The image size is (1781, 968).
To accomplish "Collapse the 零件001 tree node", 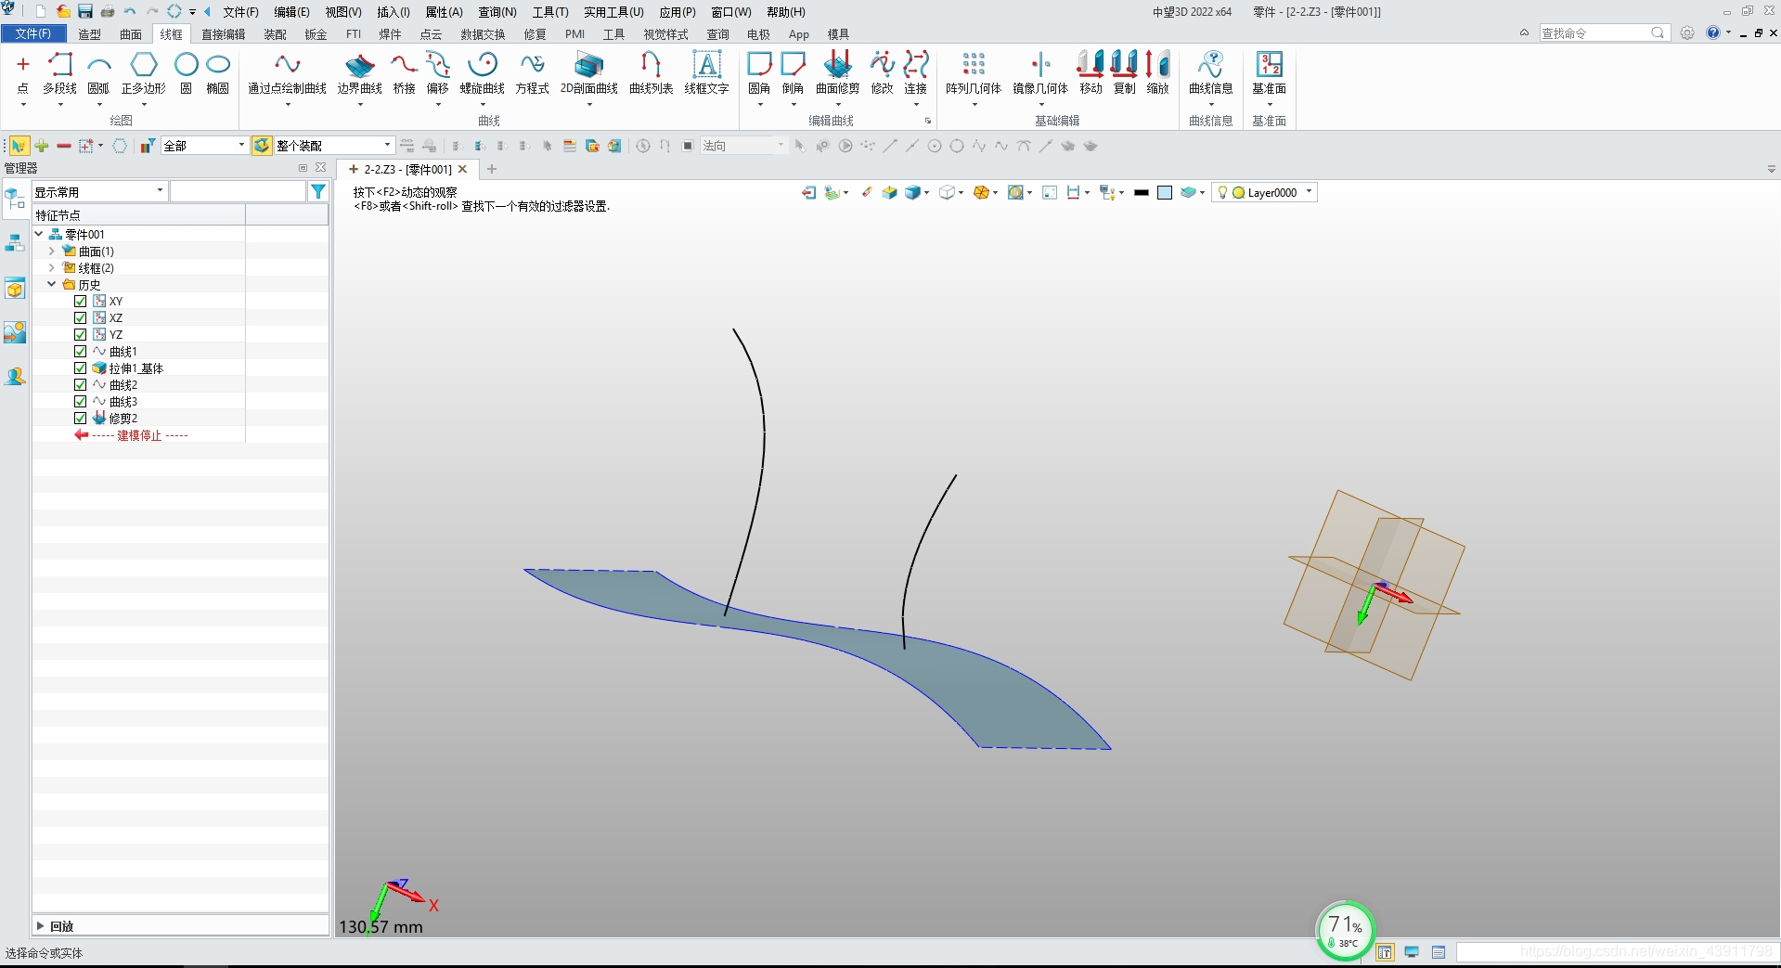I will 39,234.
